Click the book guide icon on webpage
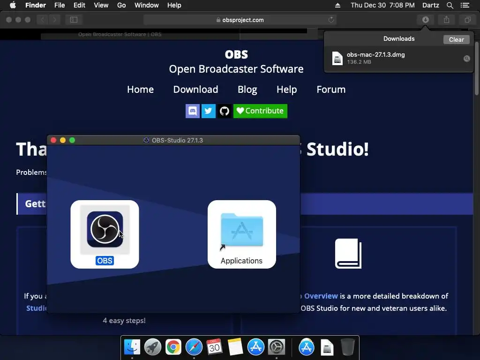Screen dimensions: 480x360 (348, 254)
